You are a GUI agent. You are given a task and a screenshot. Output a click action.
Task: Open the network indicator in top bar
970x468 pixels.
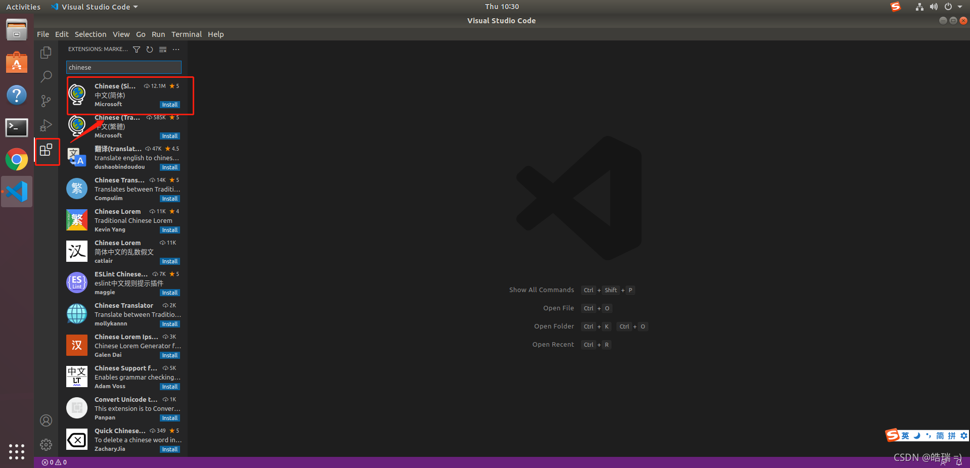(x=919, y=7)
